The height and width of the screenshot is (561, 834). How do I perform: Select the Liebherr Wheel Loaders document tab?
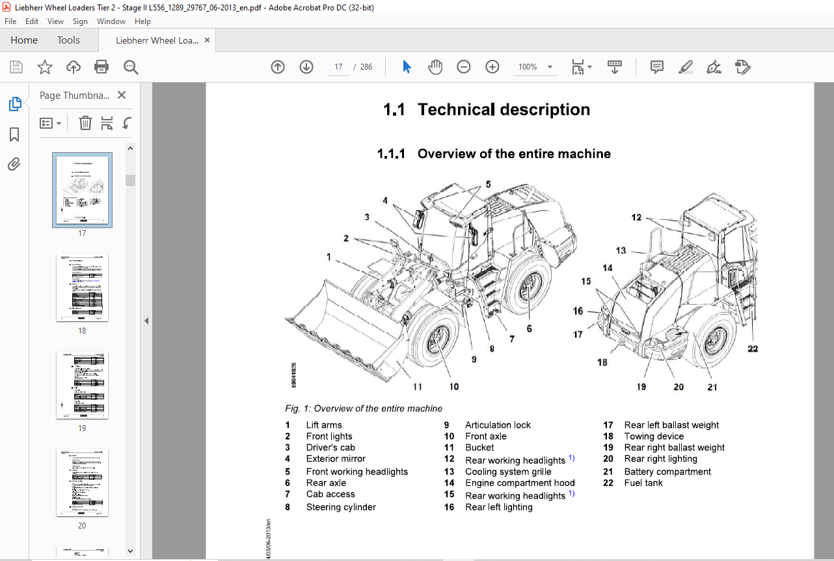(x=157, y=40)
